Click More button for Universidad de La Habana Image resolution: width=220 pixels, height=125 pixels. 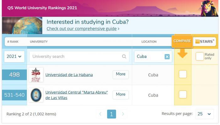(121, 74)
